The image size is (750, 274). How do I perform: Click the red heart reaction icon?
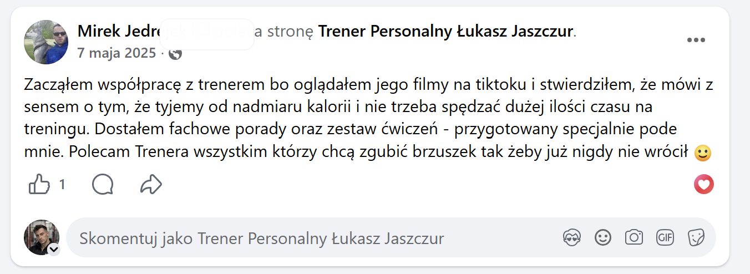(x=704, y=184)
